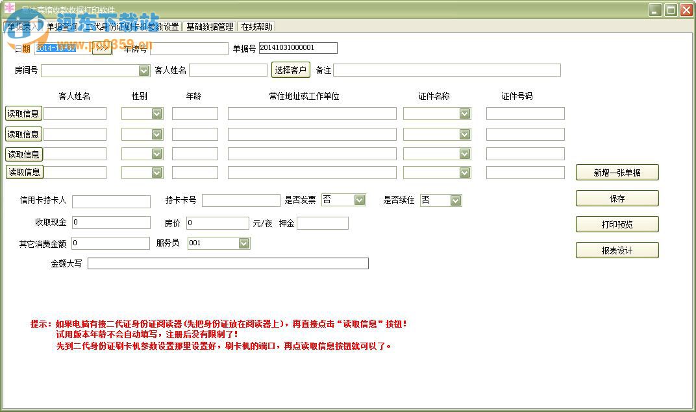
Task: Click the 选择客户 (select customer) button
Action: tap(290, 69)
